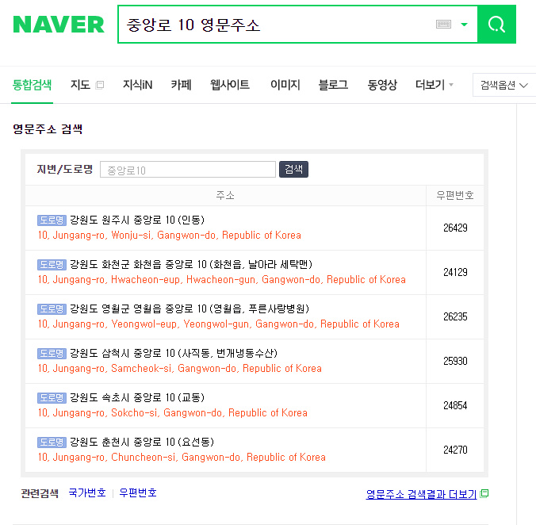Select Korean address 강원도 삼척시 중앙로 10
Viewport: 536px width, 525px height.
click(x=174, y=353)
